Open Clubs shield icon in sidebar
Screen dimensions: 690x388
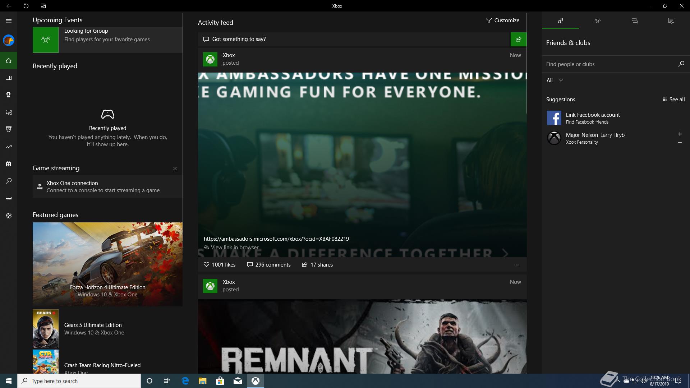[9, 129]
